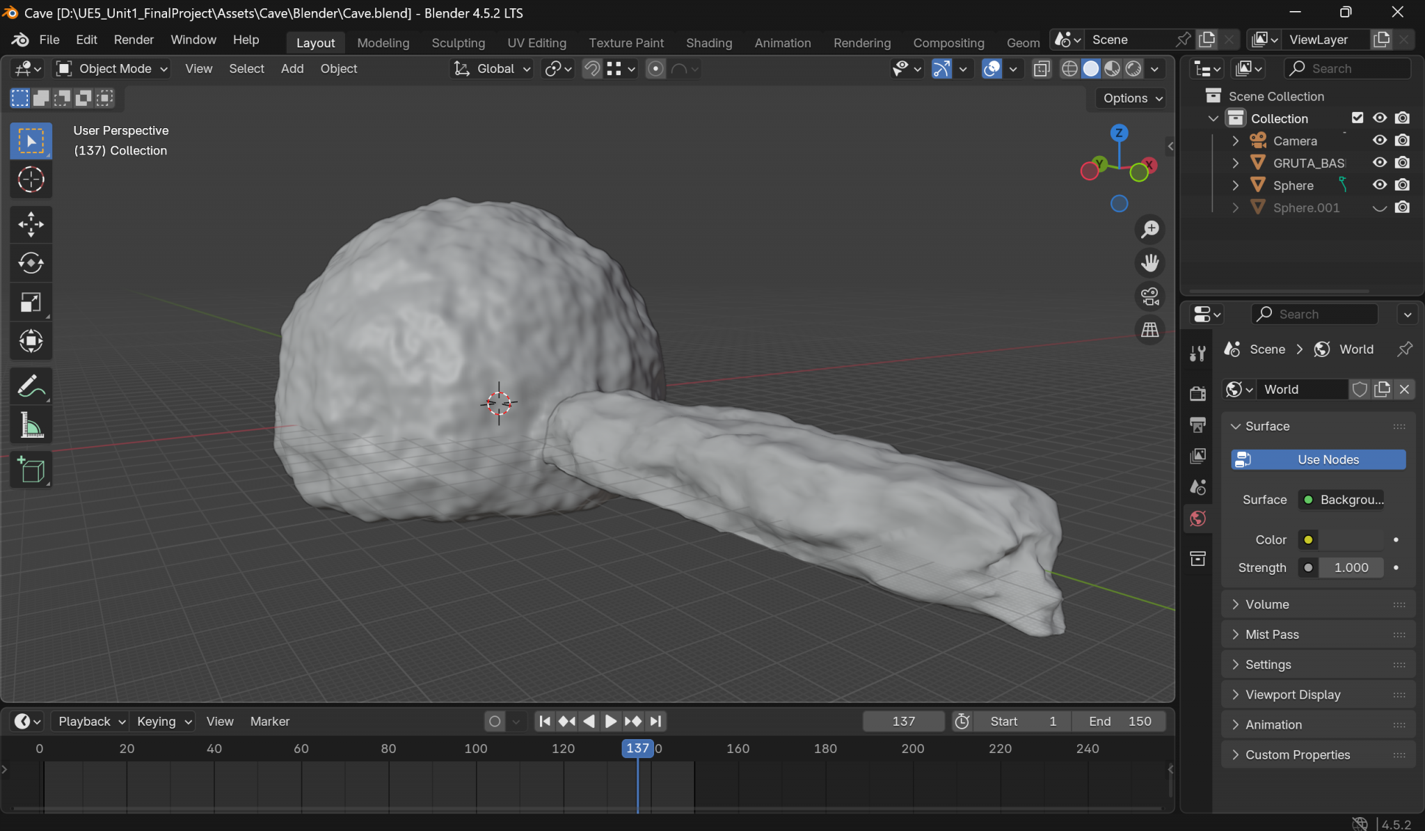Viewport: 1425px width, 831px height.
Task: Click the Add Cube tool icon
Action: pos(31,470)
